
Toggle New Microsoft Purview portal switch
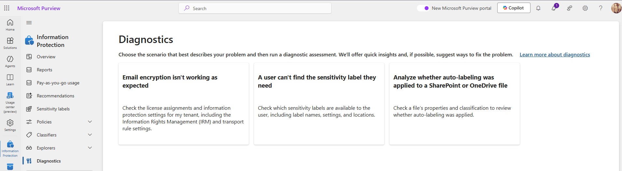point(423,8)
